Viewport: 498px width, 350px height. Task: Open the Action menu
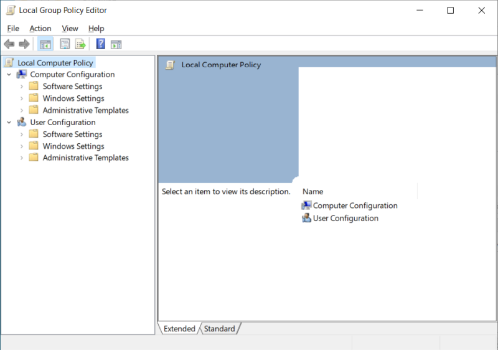coord(40,29)
